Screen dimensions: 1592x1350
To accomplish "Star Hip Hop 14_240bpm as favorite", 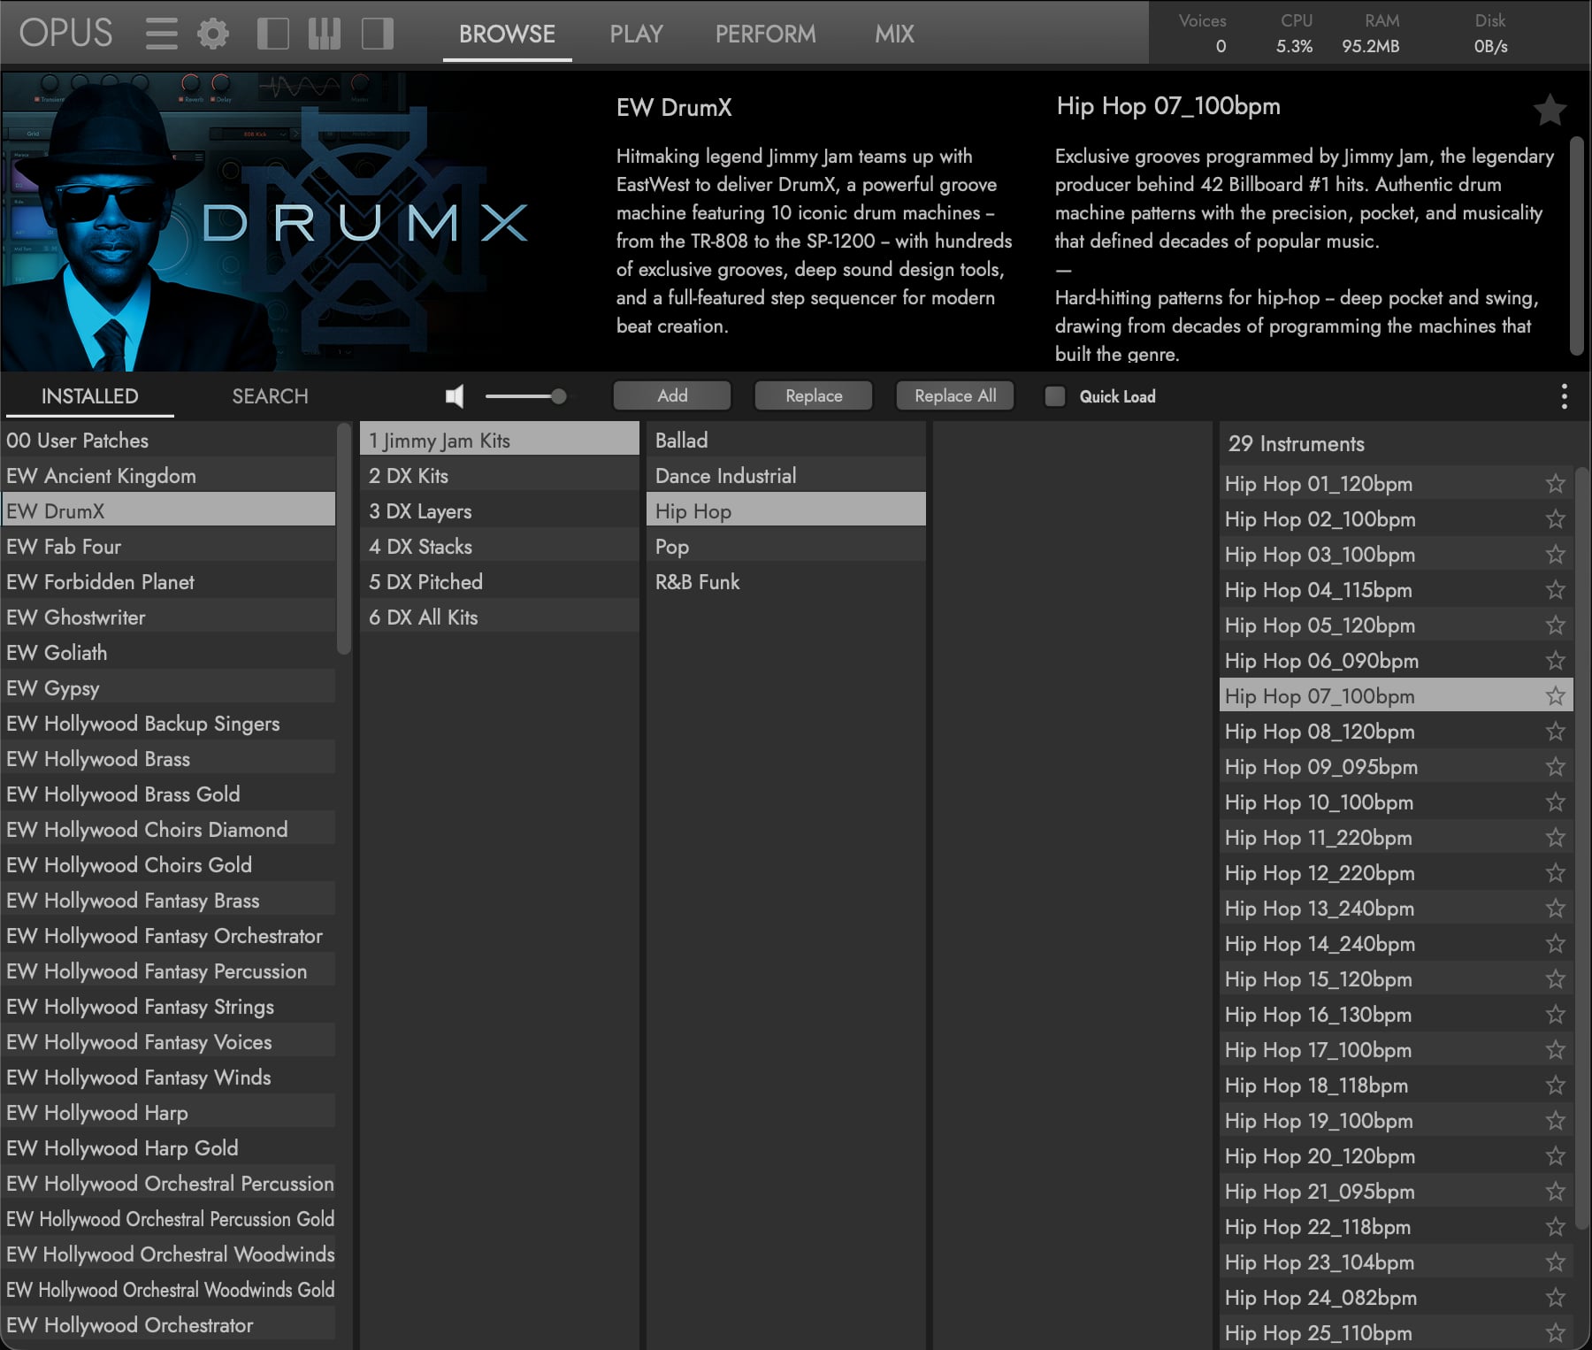I will point(1555,944).
